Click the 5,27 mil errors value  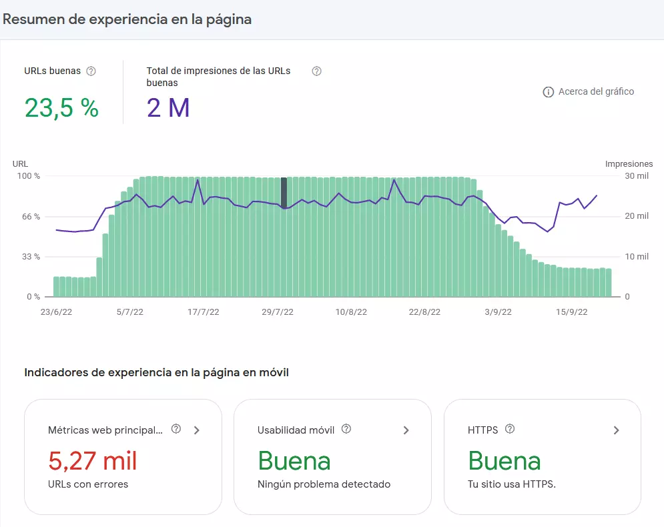pos(92,461)
